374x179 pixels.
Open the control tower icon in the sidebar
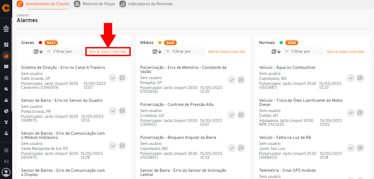pyautogui.click(x=6, y=28)
